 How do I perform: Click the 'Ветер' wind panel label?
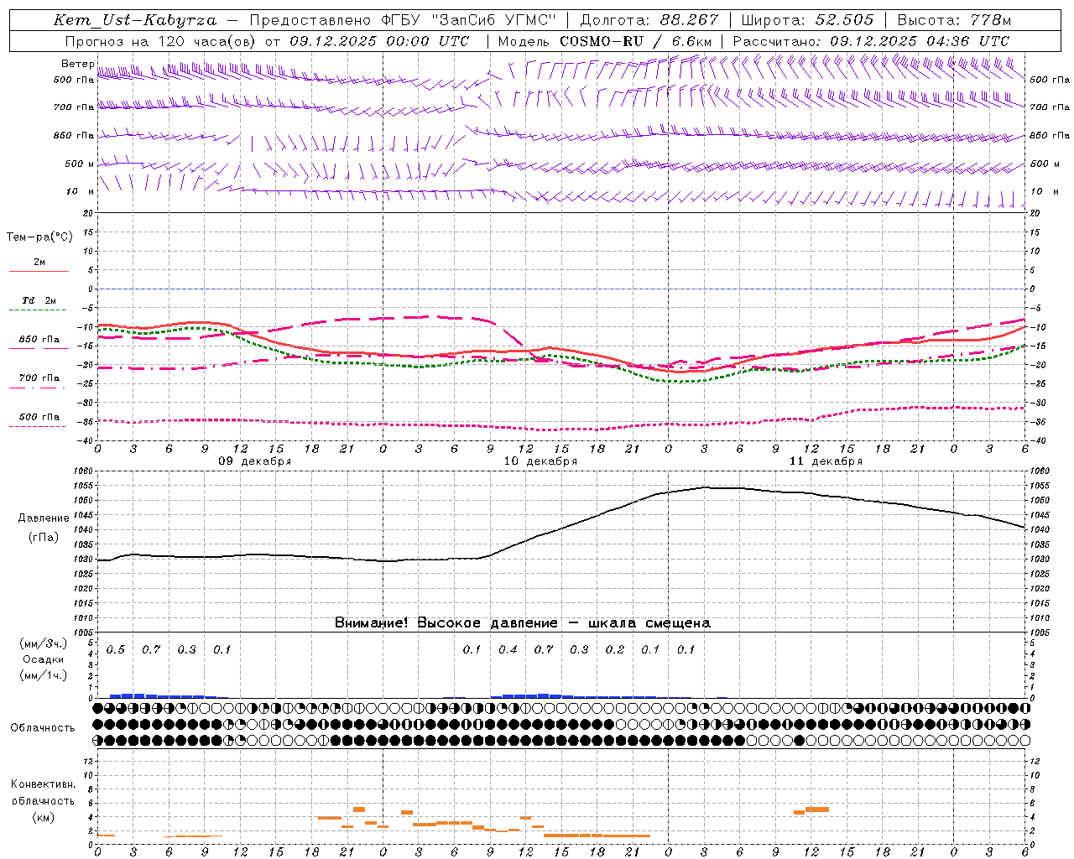point(77,64)
